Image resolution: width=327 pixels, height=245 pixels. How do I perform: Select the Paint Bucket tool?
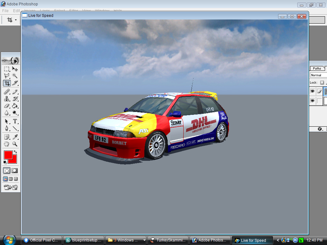click(15, 106)
